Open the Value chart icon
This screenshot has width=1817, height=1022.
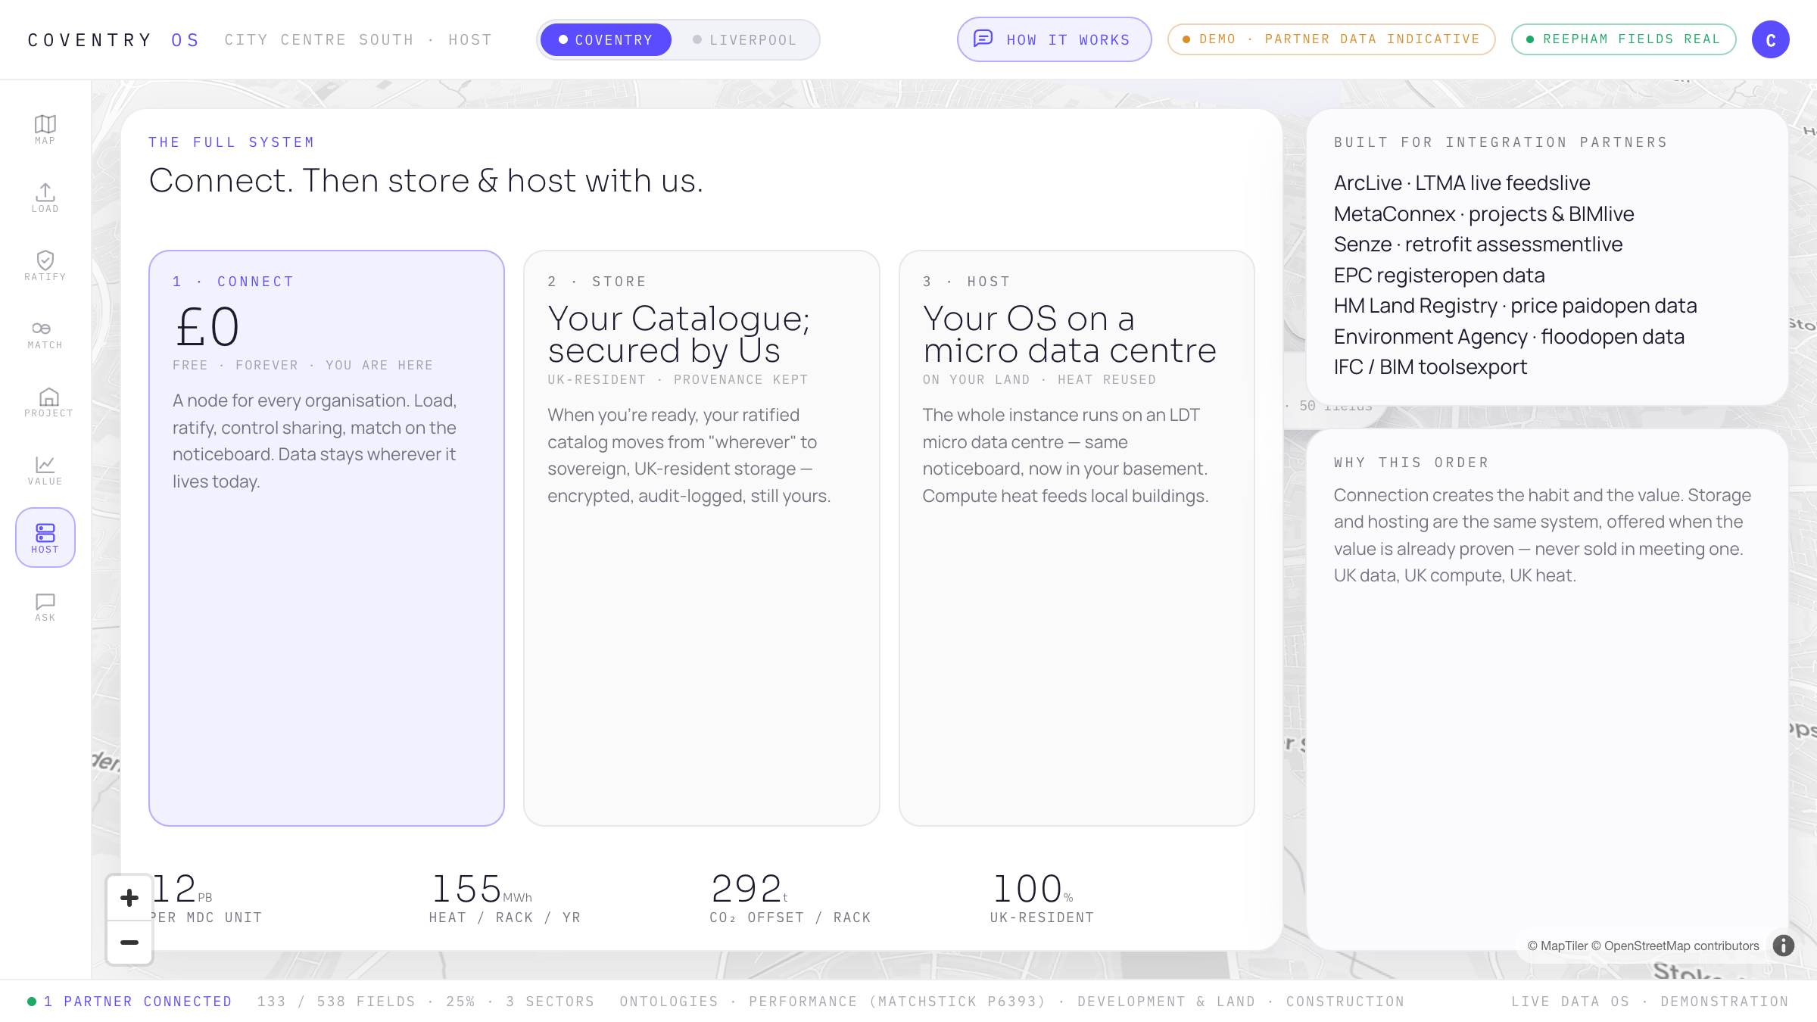(x=45, y=469)
